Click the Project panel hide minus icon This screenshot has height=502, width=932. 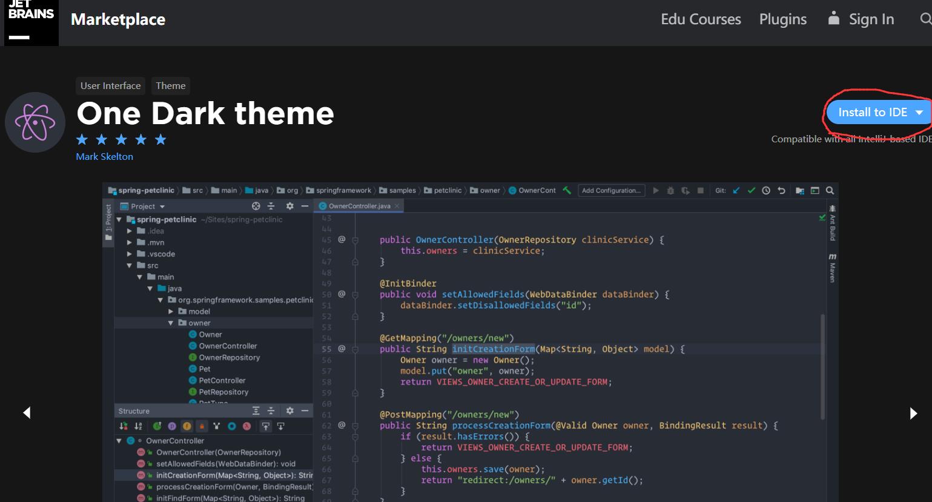tap(305, 206)
